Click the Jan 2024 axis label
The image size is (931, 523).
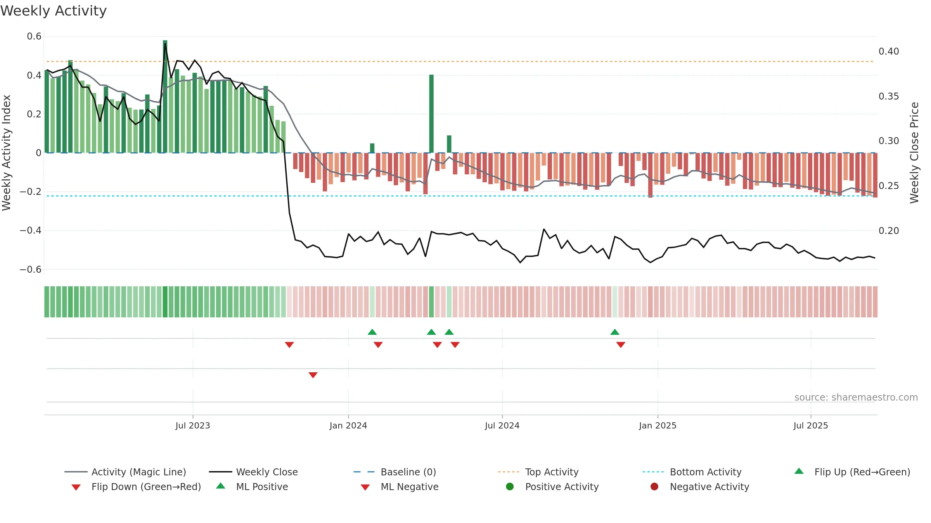tap(348, 426)
